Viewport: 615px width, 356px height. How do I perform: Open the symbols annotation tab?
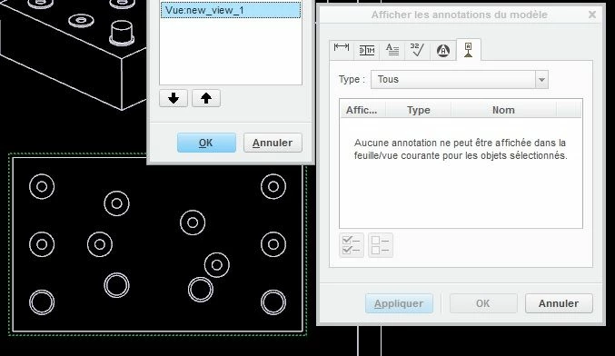(x=443, y=50)
